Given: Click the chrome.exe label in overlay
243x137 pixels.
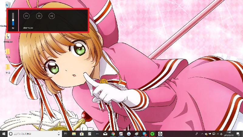Looking at the screenshot, I should [x=28, y=28].
